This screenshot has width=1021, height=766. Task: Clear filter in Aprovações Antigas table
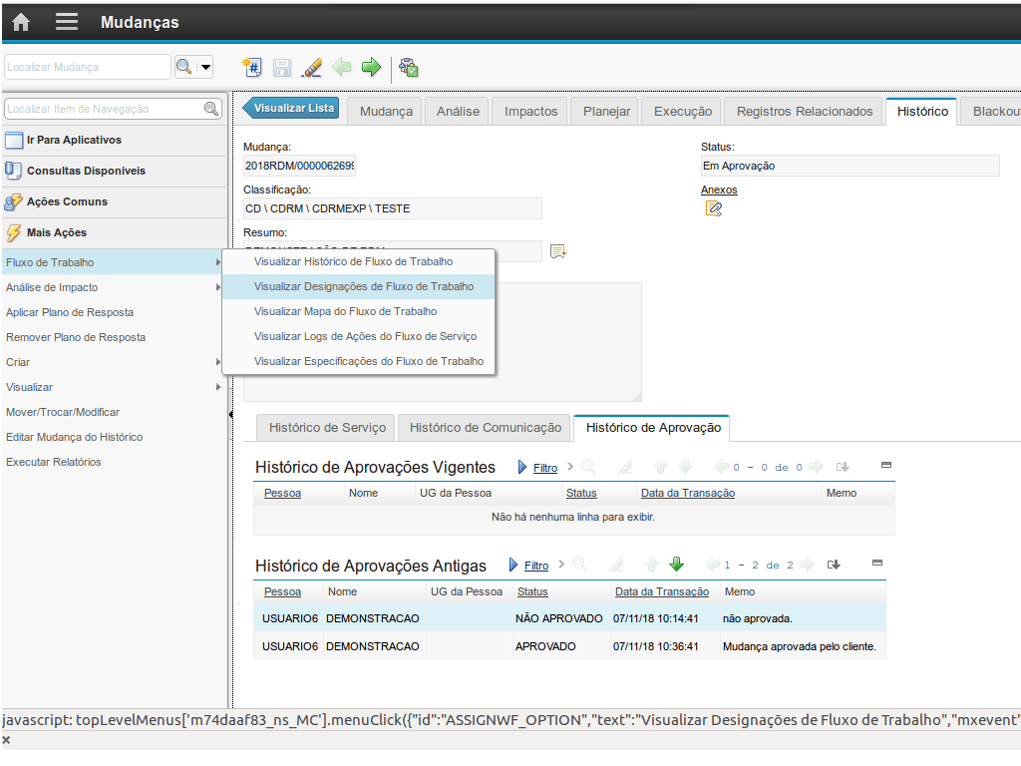pos(616,565)
